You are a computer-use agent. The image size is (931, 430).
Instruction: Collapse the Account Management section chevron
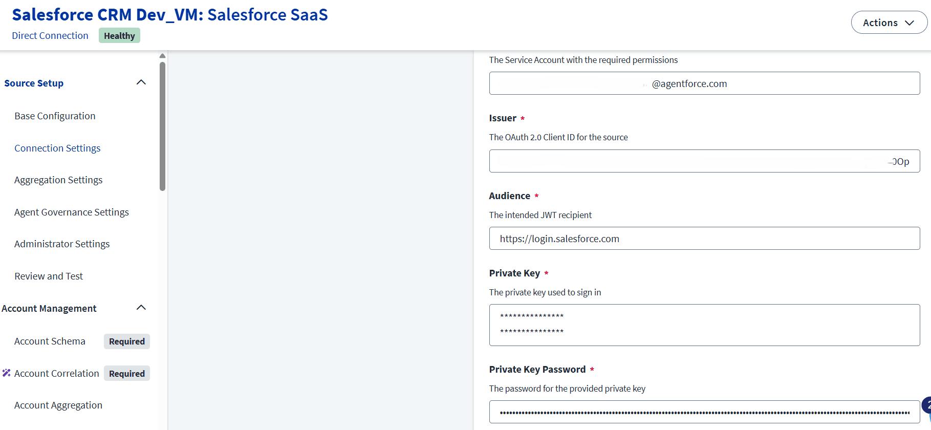[141, 308]
